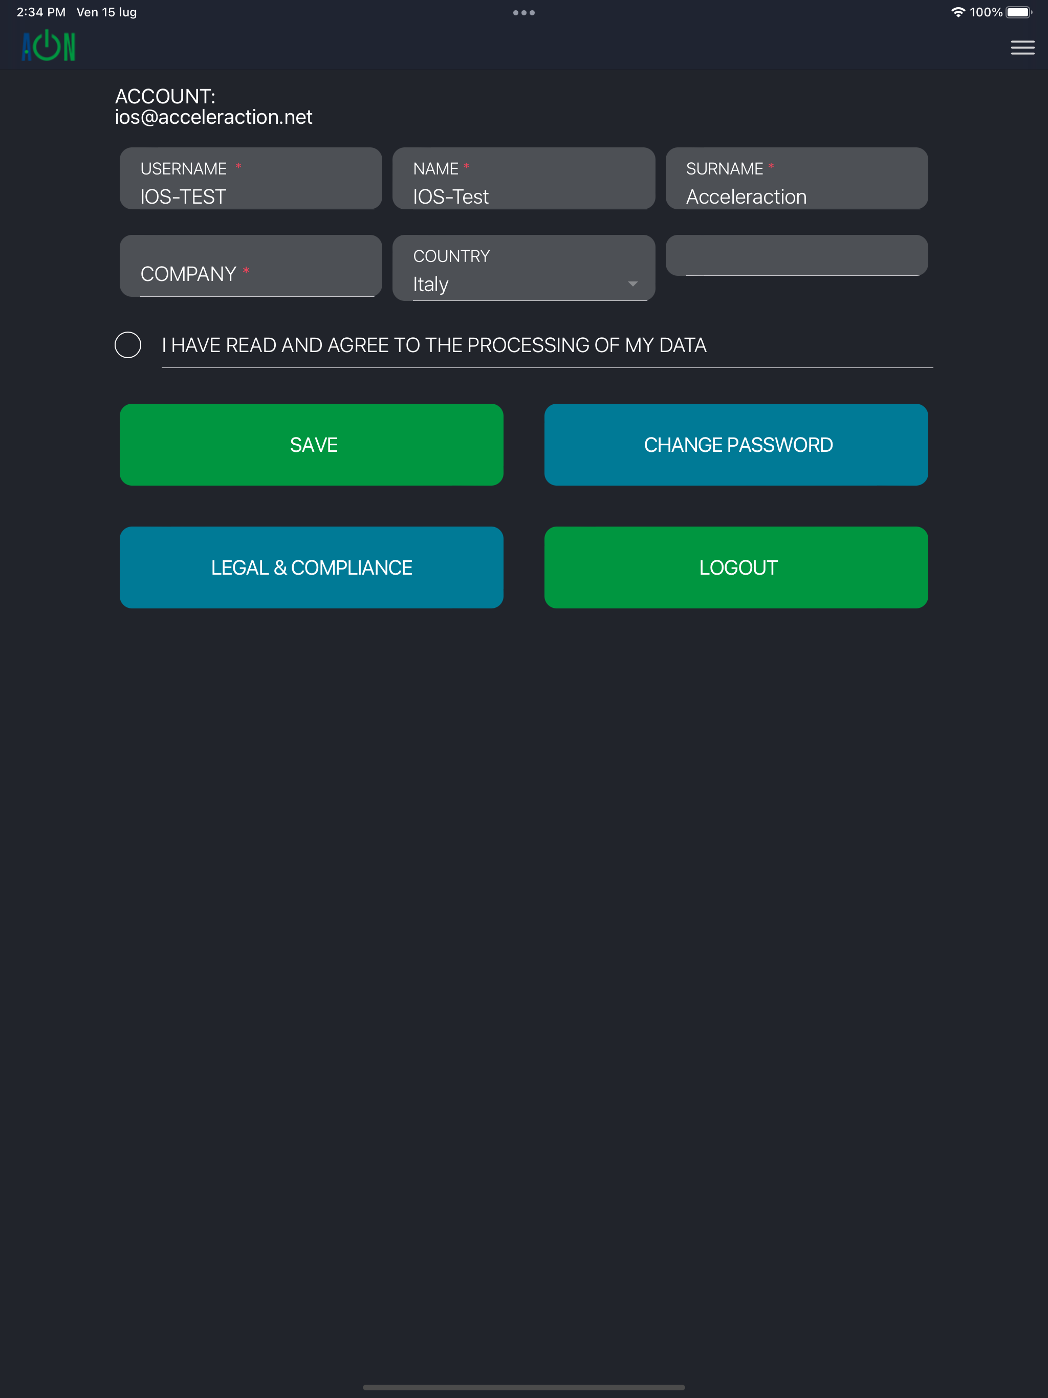Tap the 2:34 PM clock

pyautogui.click(x=41, y=12)
